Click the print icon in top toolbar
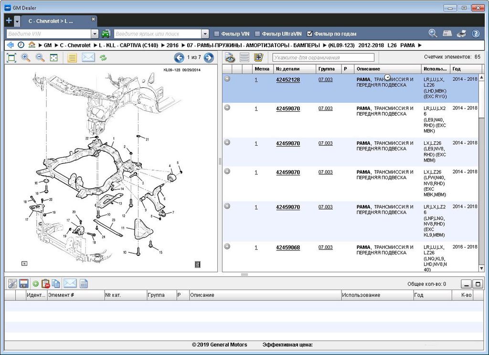The width and height of the screenshot is (489, 355). point(461,33)
